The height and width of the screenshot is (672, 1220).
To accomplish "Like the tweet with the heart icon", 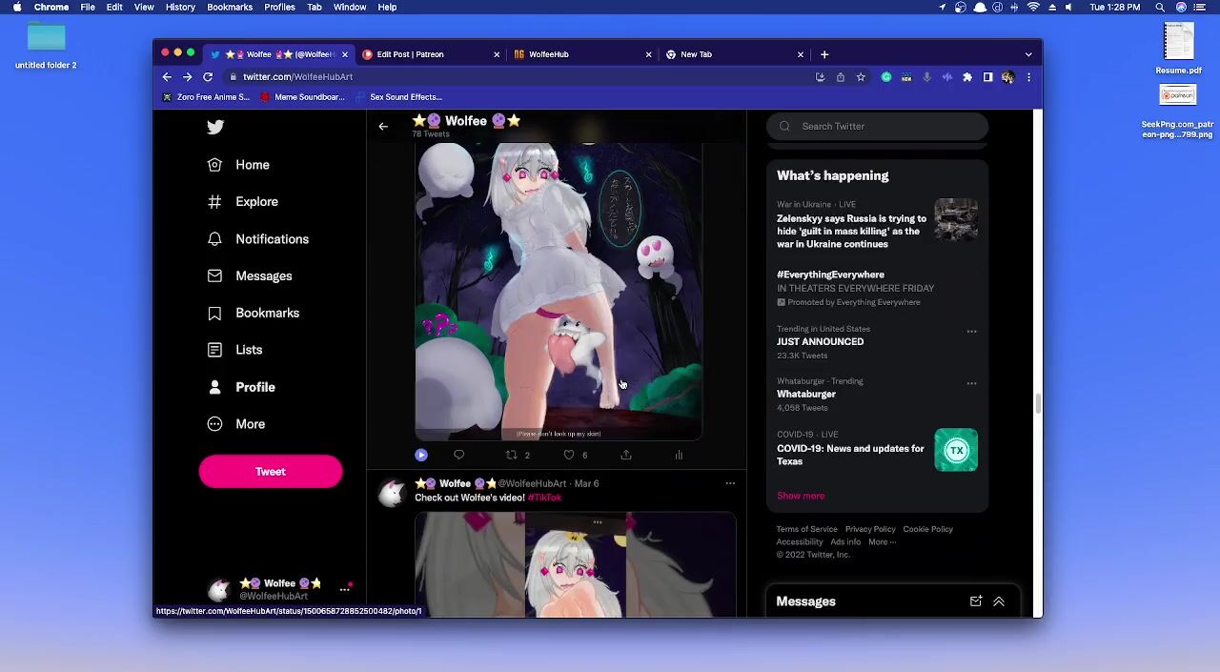I will (569, 455).
